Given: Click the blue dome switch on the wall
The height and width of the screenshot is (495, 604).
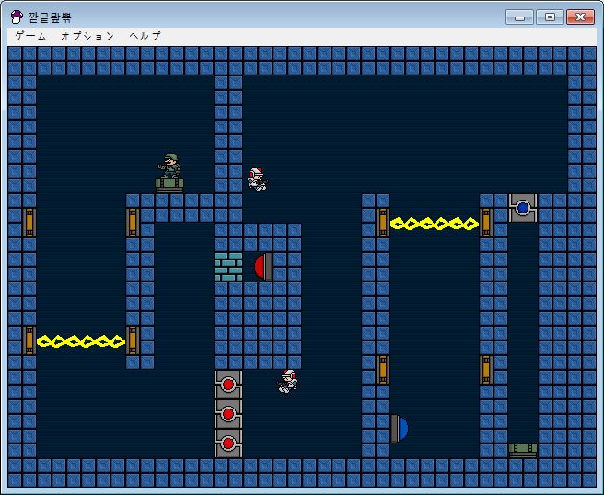Looking at the screenshot, I should pos(400,428).
